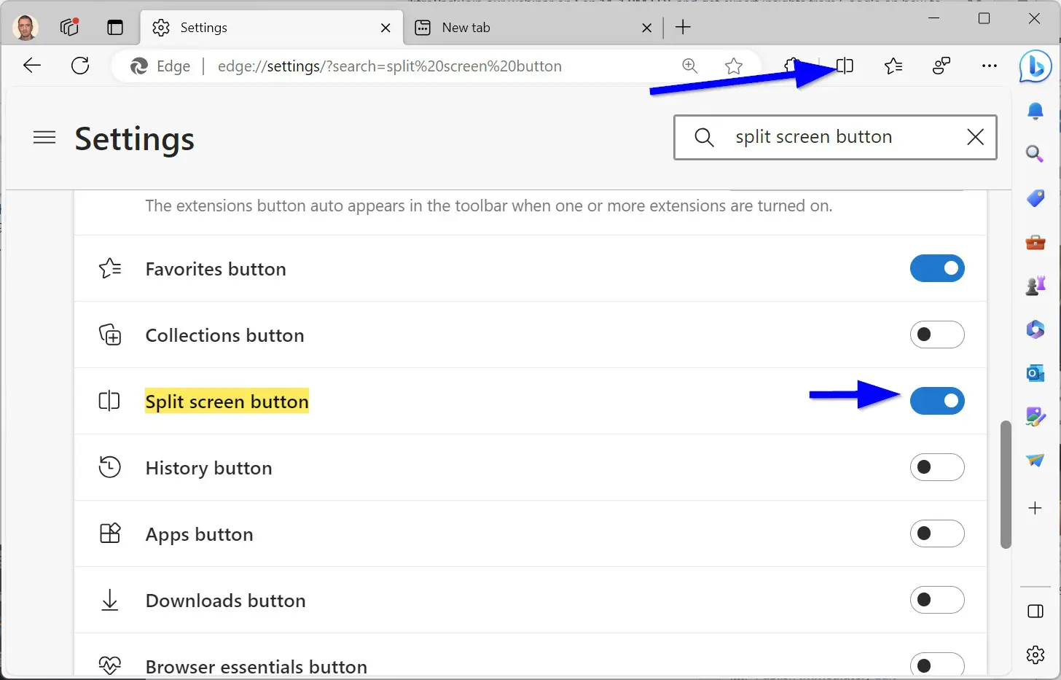Viewport: 1061px width, 680px height.
Task: Open Outlook from the sidebar
Action: (1035, 373)
